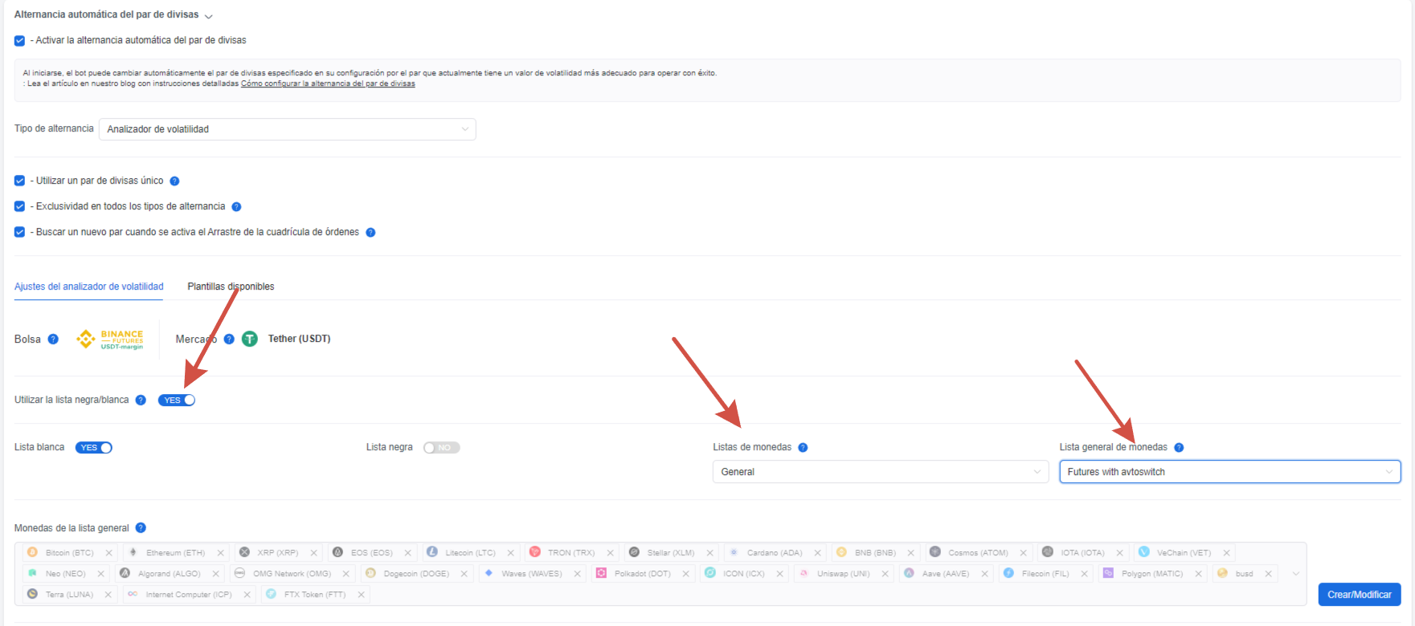Image resolution: width=1415 pixels, height=626 pixels.
Task: Uncheck 'Activar la alternancia automática' checkbox
Action: point(19,41)
